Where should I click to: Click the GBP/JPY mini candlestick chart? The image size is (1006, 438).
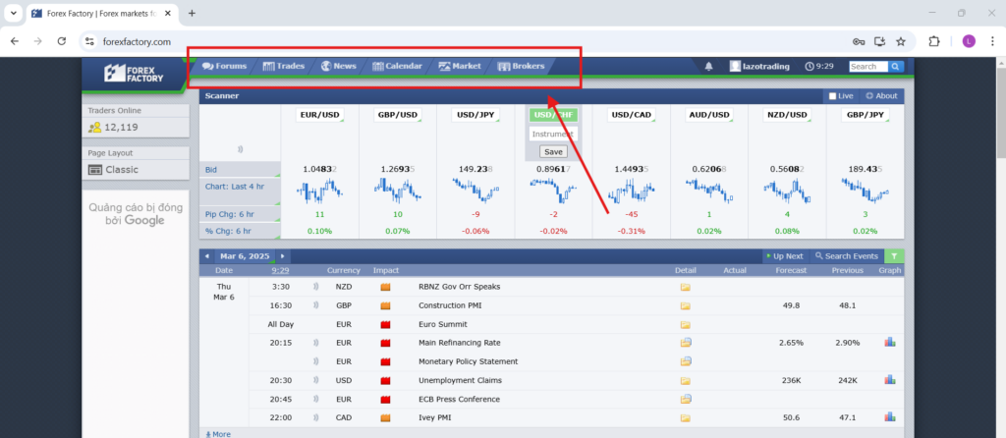pyautogui.click(x=865, y=191)
